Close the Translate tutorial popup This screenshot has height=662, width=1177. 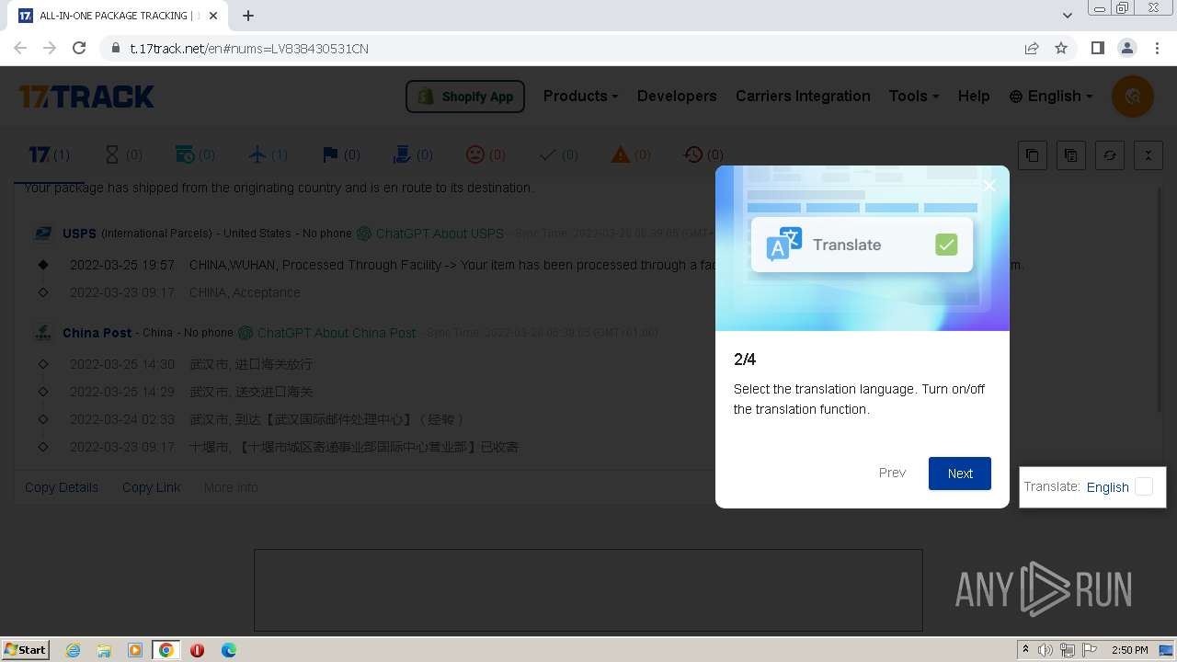989,186
